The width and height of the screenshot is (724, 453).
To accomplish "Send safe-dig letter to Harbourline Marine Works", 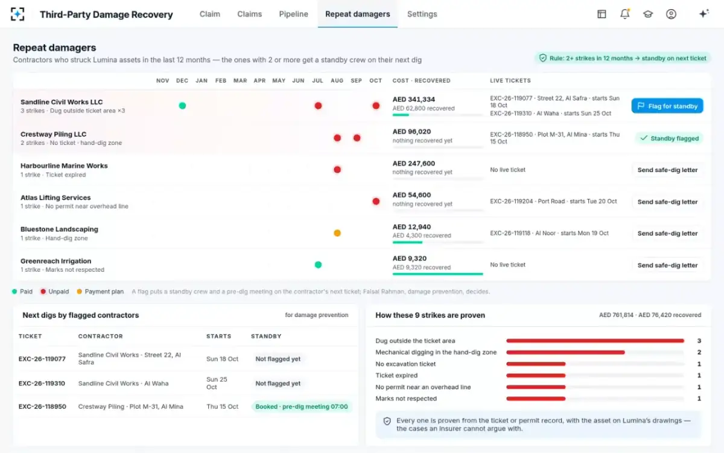I will tap(667, 170).
